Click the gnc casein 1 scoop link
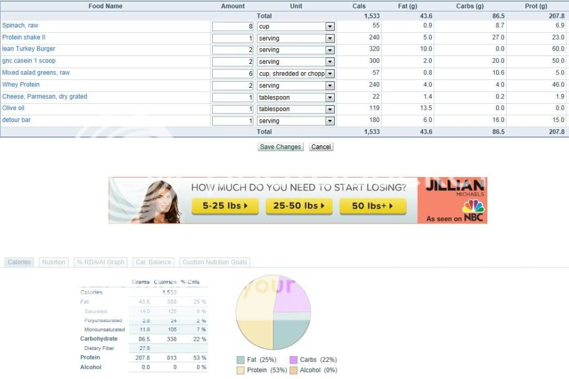This screenshot has height=379, width=569. point(29,61)
